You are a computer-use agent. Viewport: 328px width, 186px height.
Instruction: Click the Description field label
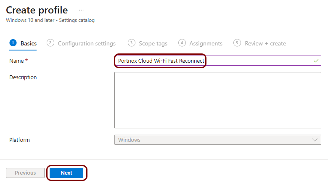click(x=23, y=77)
